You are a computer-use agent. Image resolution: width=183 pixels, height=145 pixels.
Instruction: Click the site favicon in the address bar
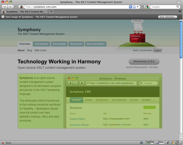[21, 7]
